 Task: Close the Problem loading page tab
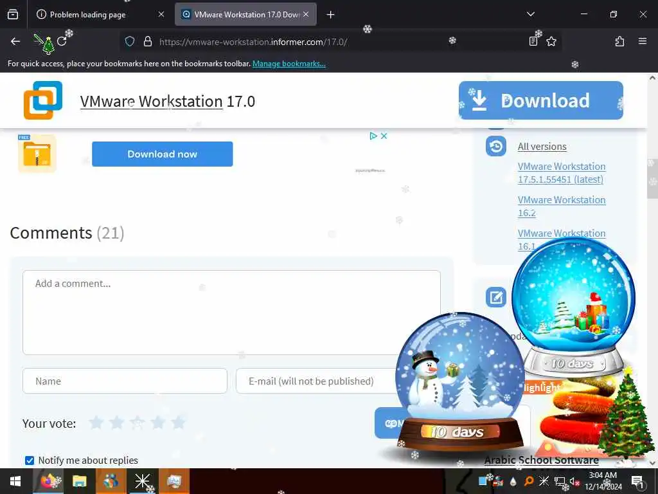pos(161,14)
